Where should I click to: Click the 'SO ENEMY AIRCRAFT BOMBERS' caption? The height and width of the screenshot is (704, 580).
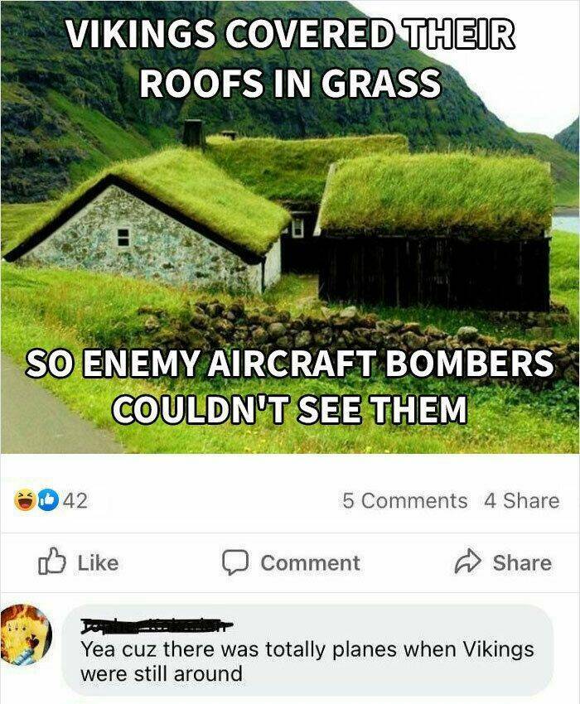pyautogui.click(x=290, y=363)
